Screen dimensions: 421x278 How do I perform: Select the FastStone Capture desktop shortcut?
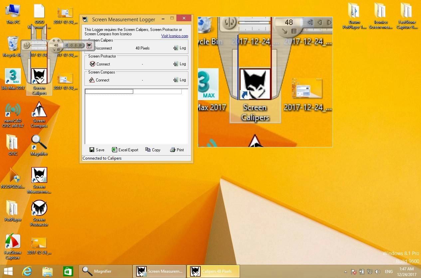pos(13,247)
